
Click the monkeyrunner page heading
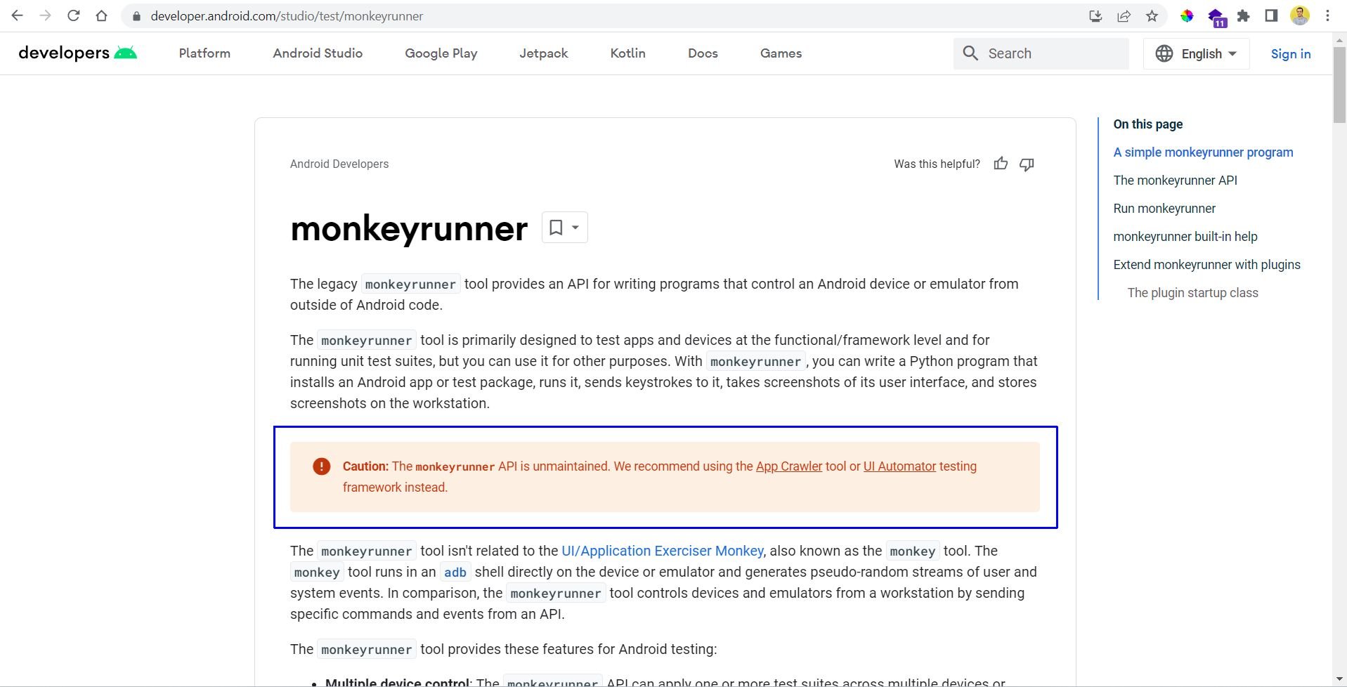click(409, 228)
